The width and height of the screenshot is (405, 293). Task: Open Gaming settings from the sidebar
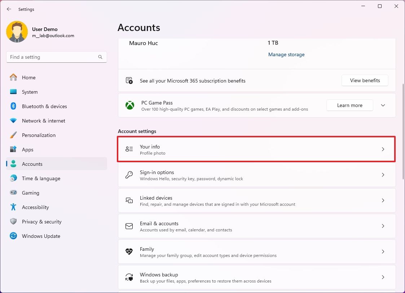pos(14,192)
